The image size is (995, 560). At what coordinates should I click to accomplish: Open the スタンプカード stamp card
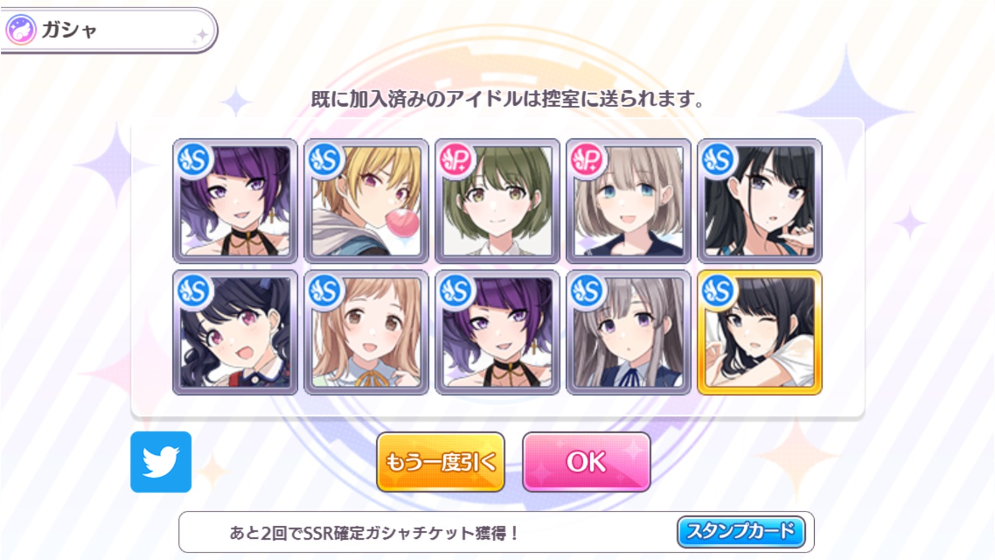(741, 531)
